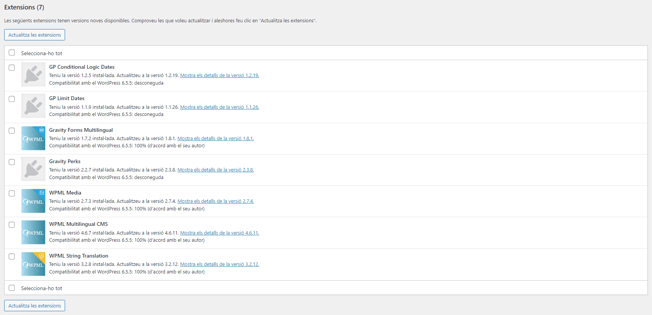This screenshot has height=315, width=652.
Task: Open details link for versió 2.3.8
Action: (x=216, y=170)
